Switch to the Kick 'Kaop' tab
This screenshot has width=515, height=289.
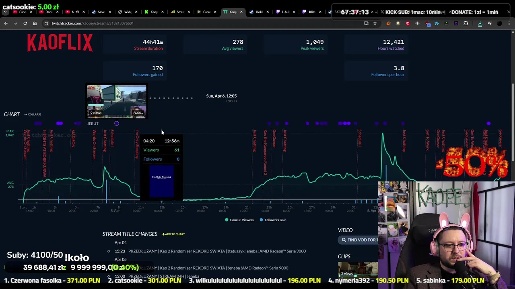tap(153, 12)
